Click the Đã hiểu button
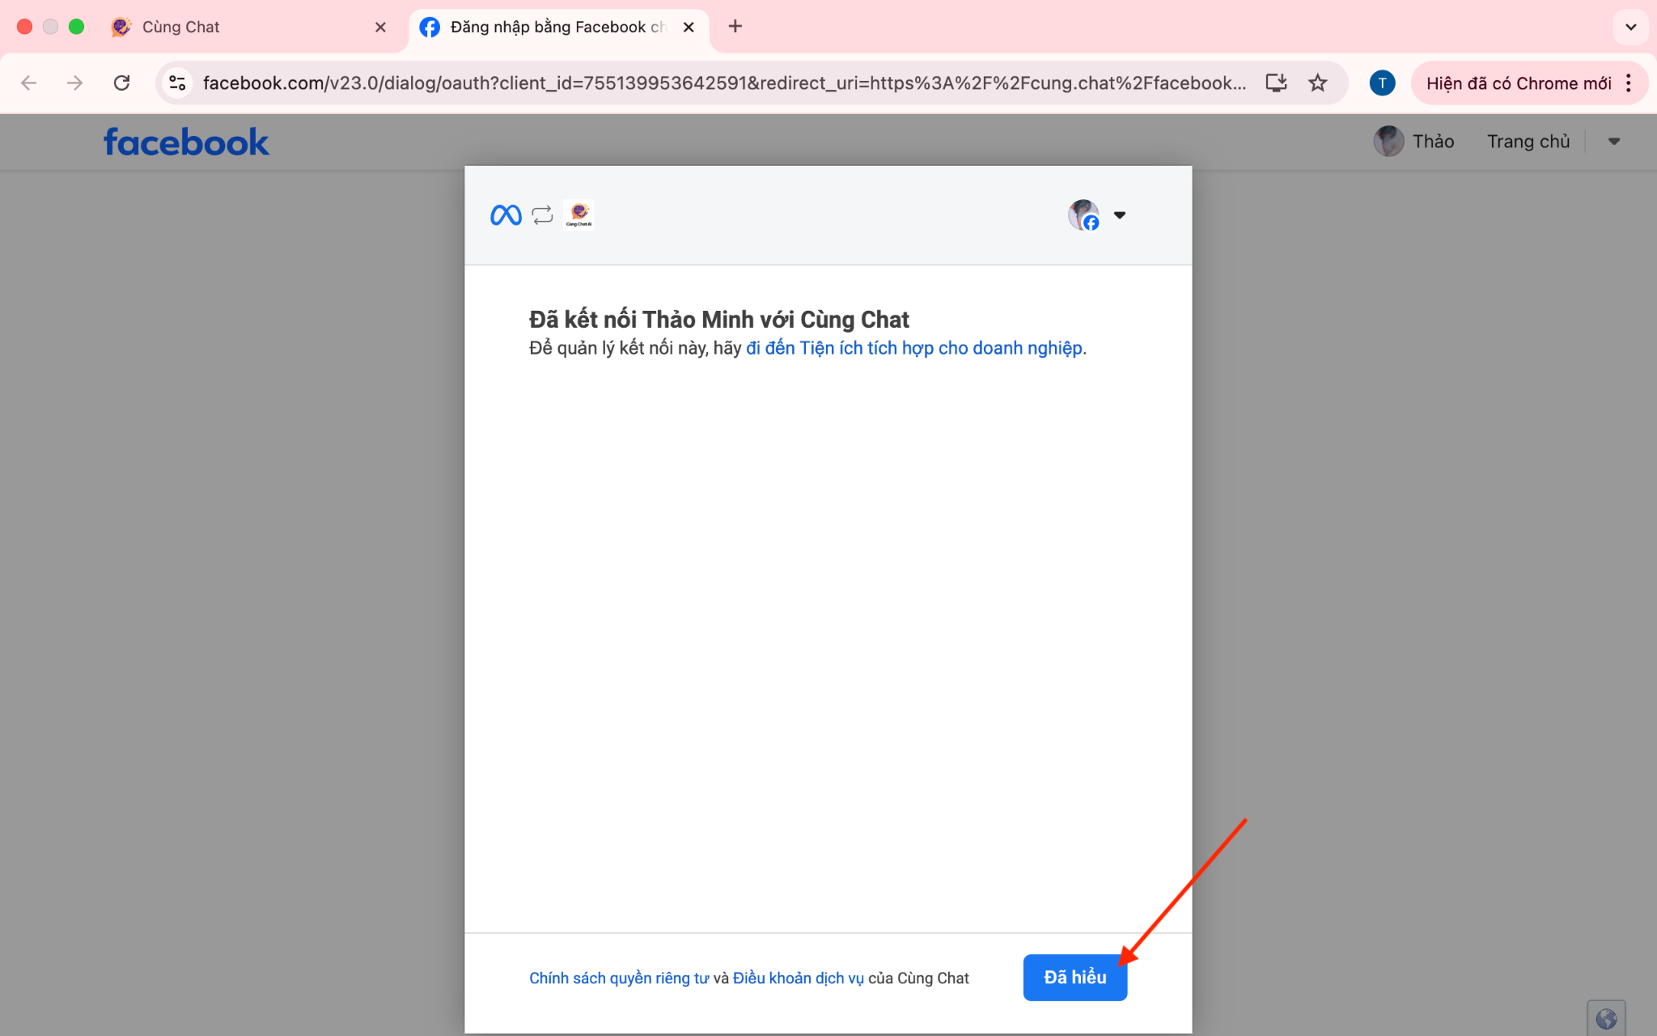This screenshot has height=1036, width=1657. pyautogui.click(x=1074, y=978)
